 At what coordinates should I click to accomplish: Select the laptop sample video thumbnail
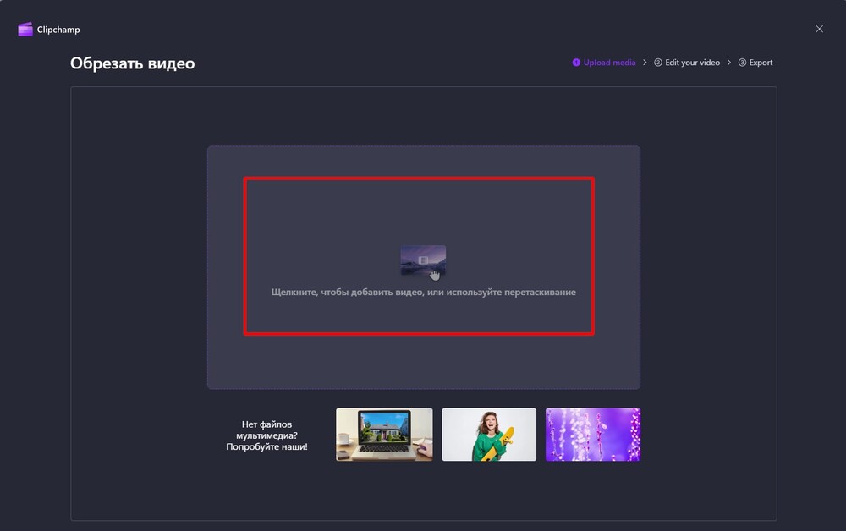(x=383, y=434)
